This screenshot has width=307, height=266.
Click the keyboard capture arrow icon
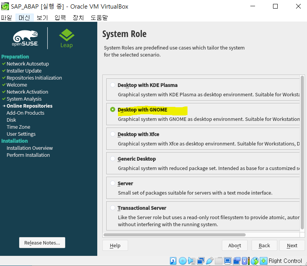click(264, 261)
